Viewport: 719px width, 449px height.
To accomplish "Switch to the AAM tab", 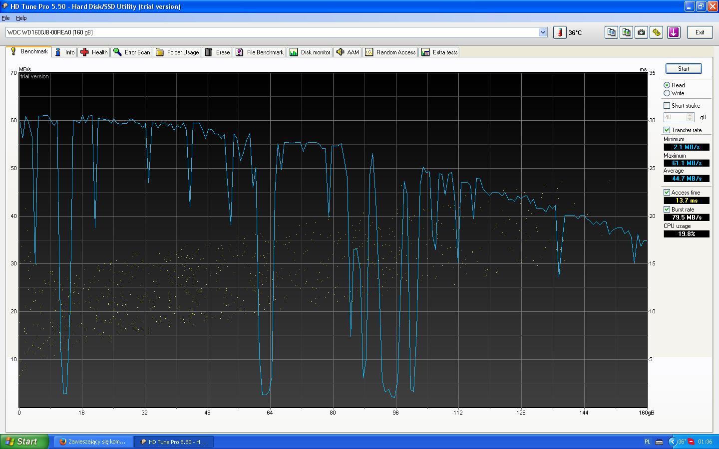I will pyautogui.click(x=348, y=52).
